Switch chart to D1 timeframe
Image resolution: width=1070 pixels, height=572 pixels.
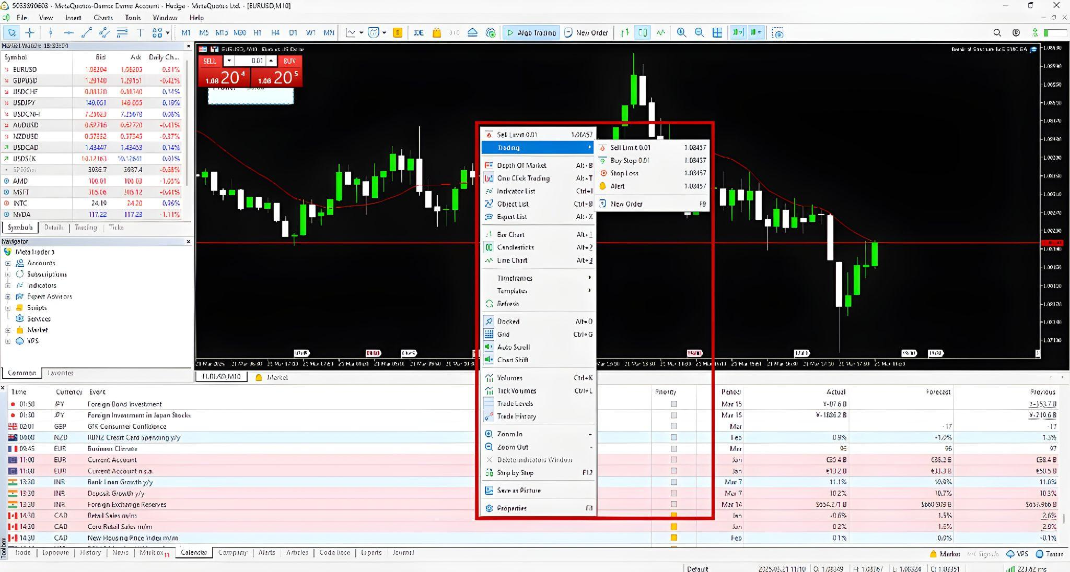pyautogui.click(x=293, y=33)
